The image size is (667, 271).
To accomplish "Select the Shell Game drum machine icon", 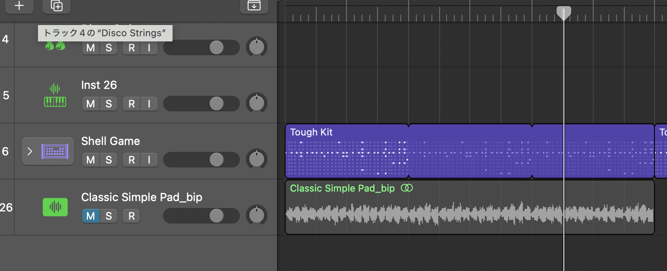I will pyautogui.click(x=55, y=151).
